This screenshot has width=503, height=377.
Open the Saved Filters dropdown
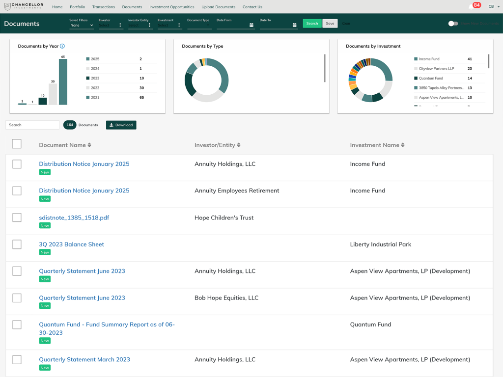(82, 26)
